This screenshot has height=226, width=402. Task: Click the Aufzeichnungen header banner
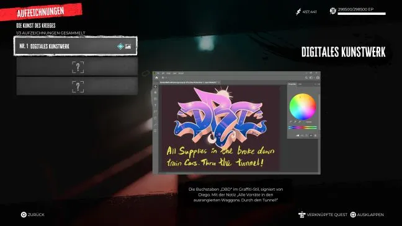click(41, 12)
